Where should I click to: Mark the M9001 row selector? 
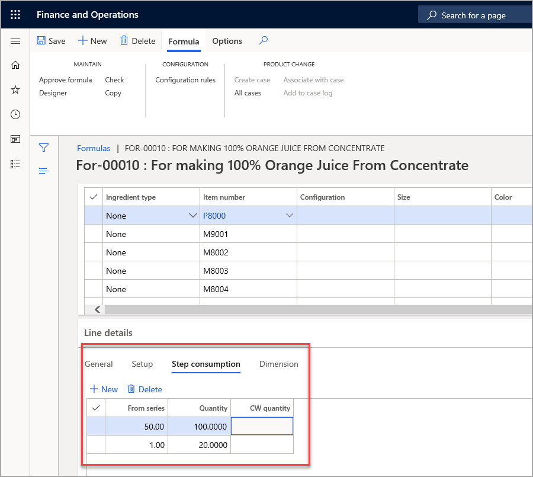pos(94,233)
